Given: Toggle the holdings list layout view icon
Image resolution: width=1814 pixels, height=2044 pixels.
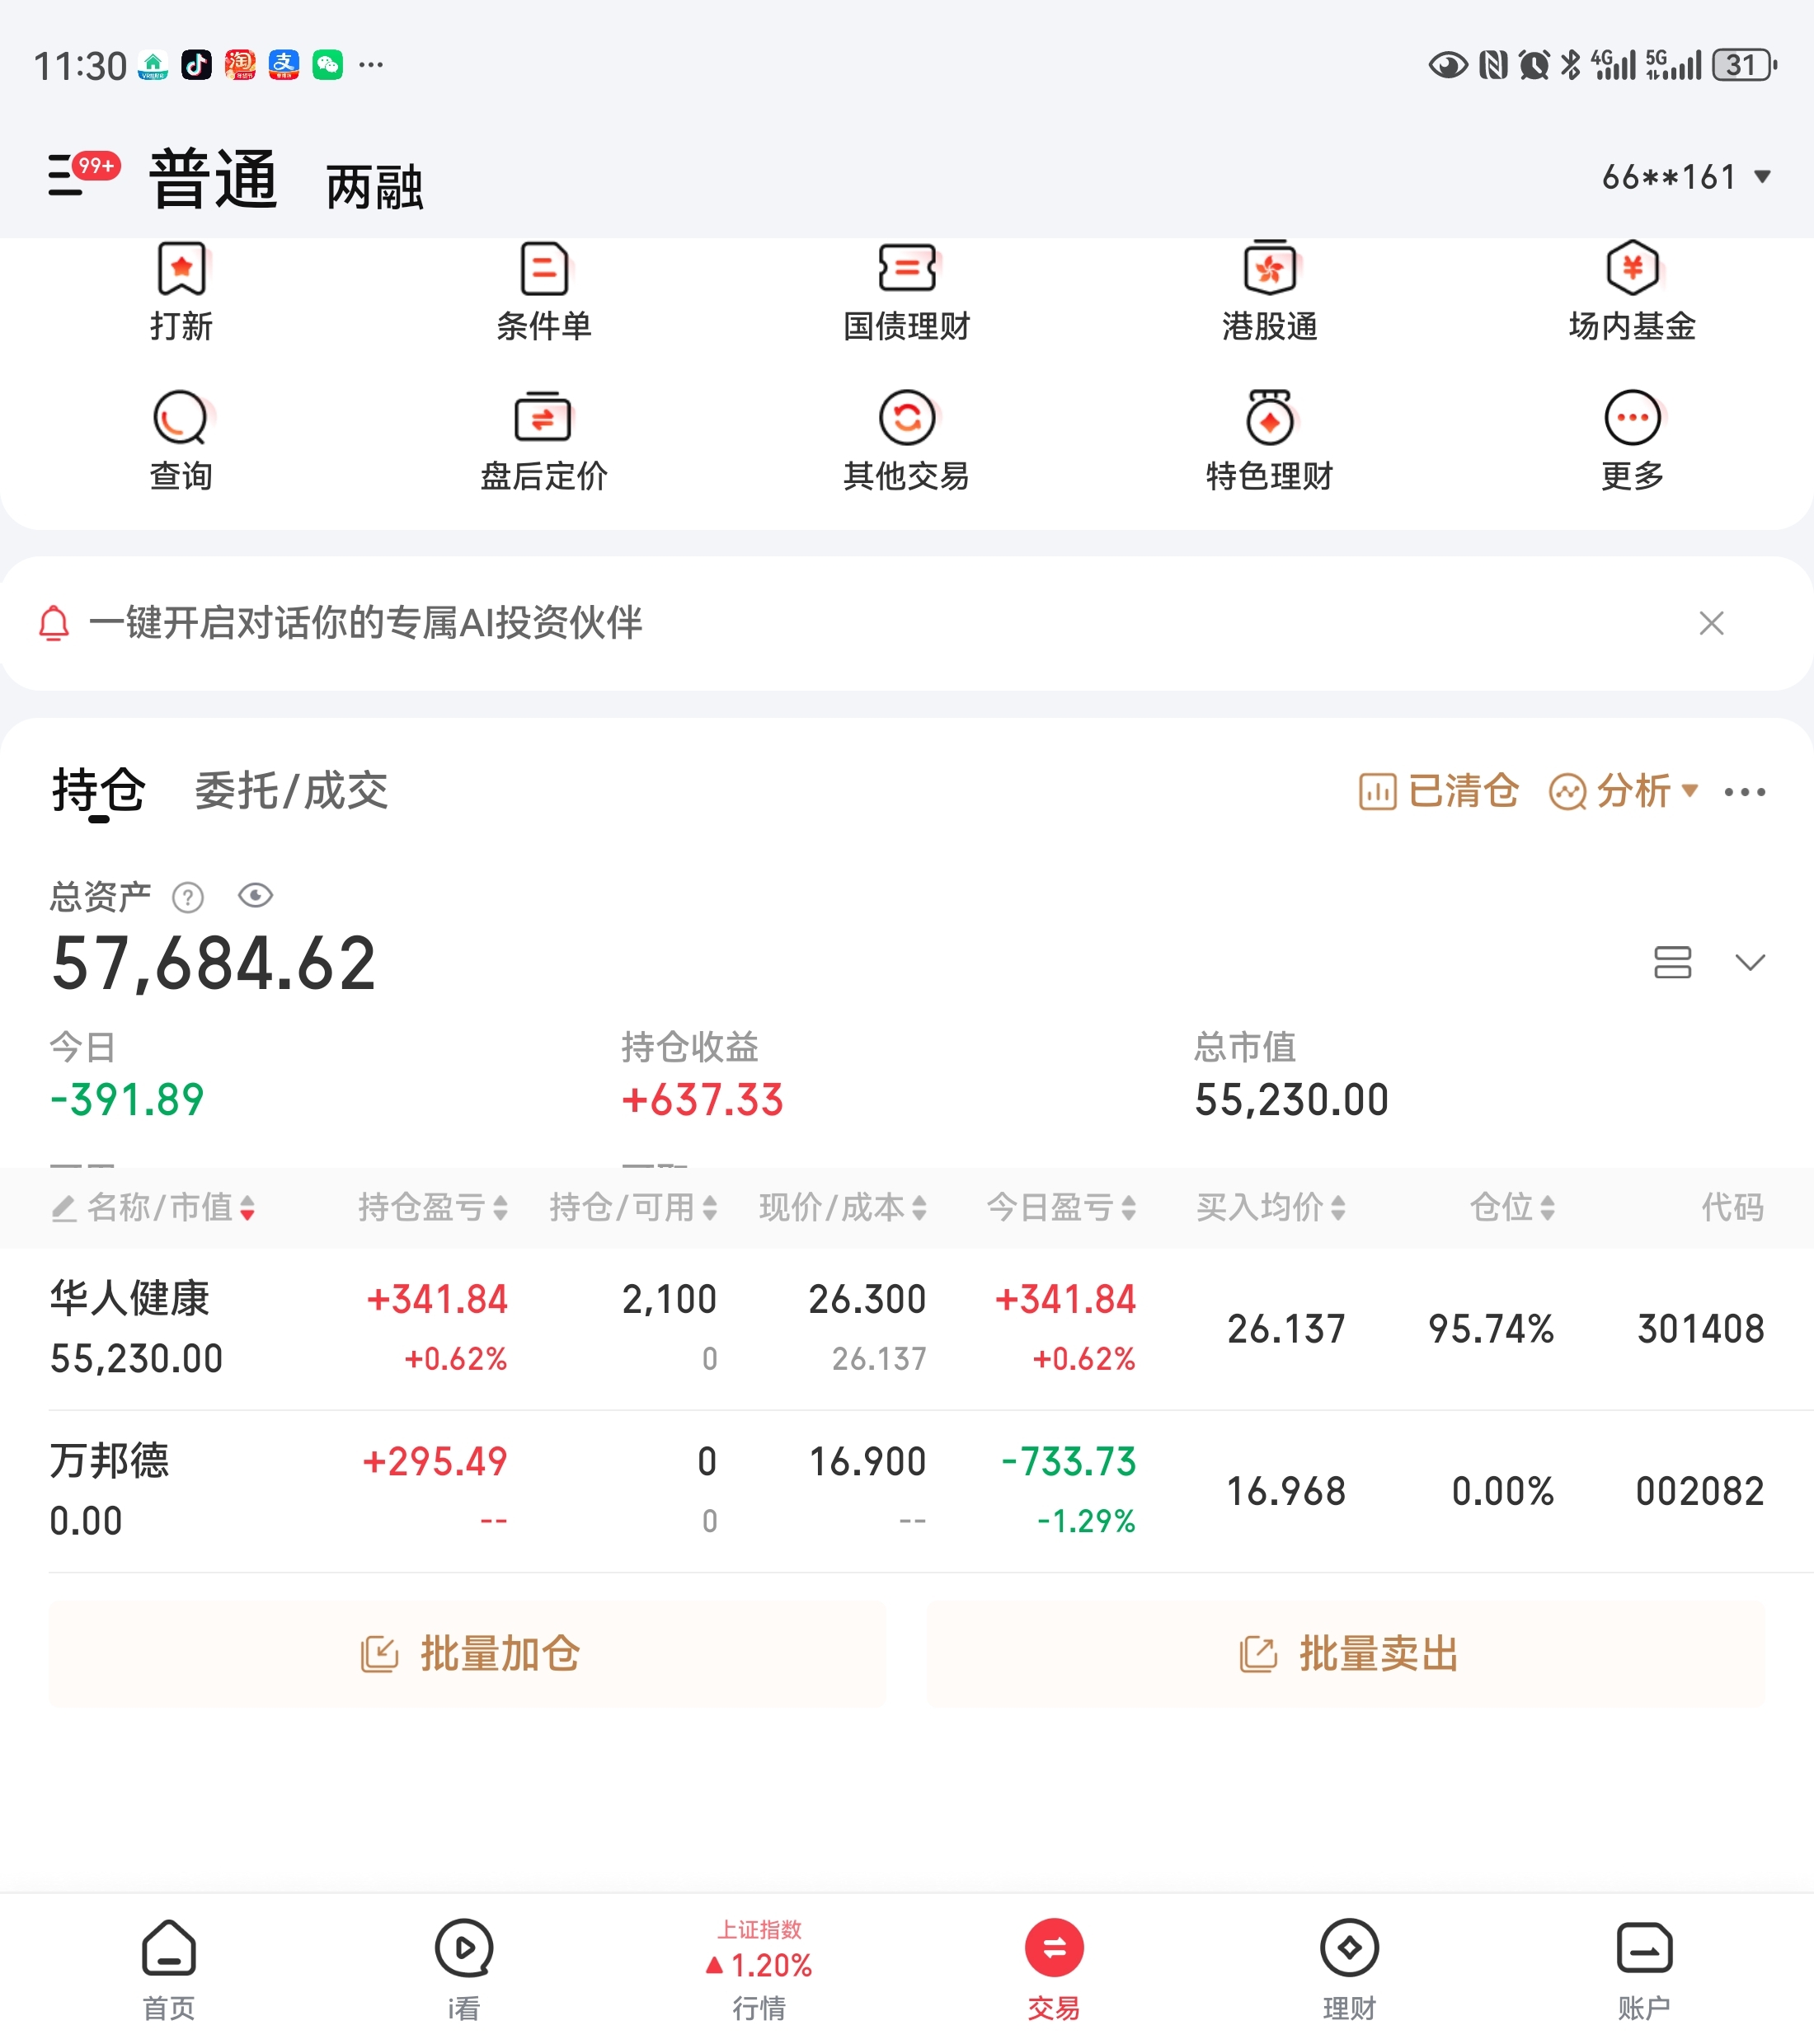Looking at the screenshot, I should (1672, 962).
